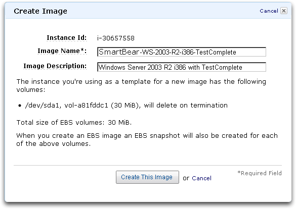Click the *Required Field note

tap(260, 173)
